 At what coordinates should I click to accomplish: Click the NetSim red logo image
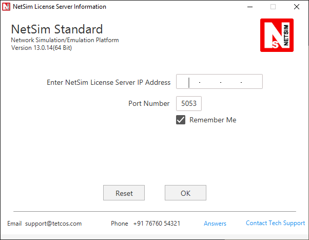point(277,35)
